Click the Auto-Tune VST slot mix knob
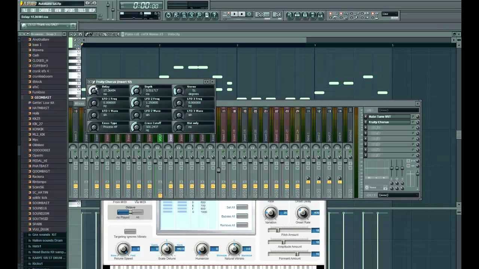Viewport: 479px width, 269px height. coord(417,117)
